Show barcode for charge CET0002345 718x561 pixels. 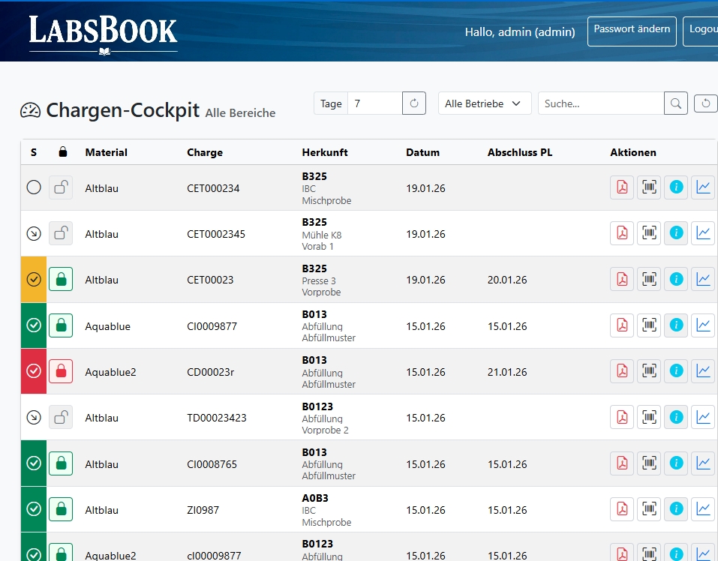(x=649, y=233)
